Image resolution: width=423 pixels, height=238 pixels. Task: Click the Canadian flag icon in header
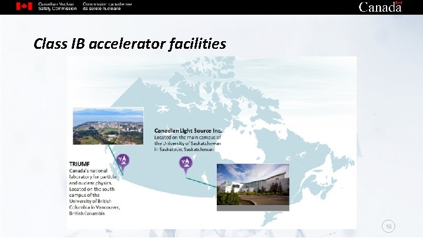coord(24,6)
